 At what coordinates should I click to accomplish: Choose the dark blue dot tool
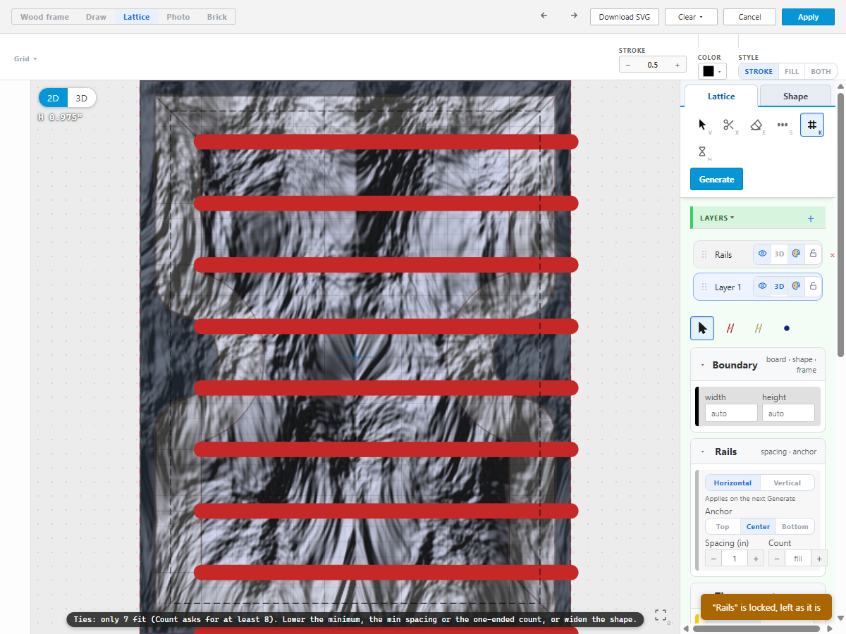click(787, 328)
